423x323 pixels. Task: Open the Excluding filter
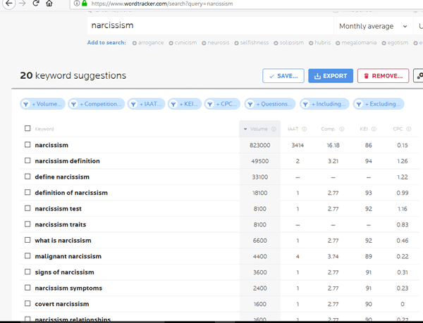point(379,104)
